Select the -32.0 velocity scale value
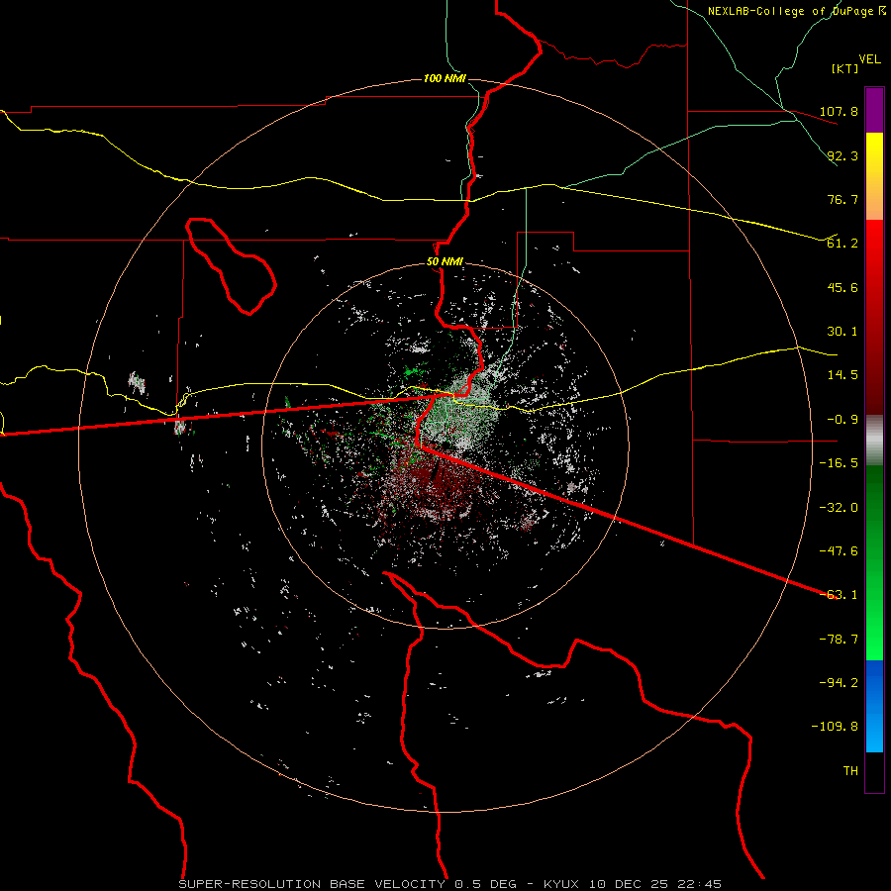Viewport: 891px width, 891px height. pos(839,508)
